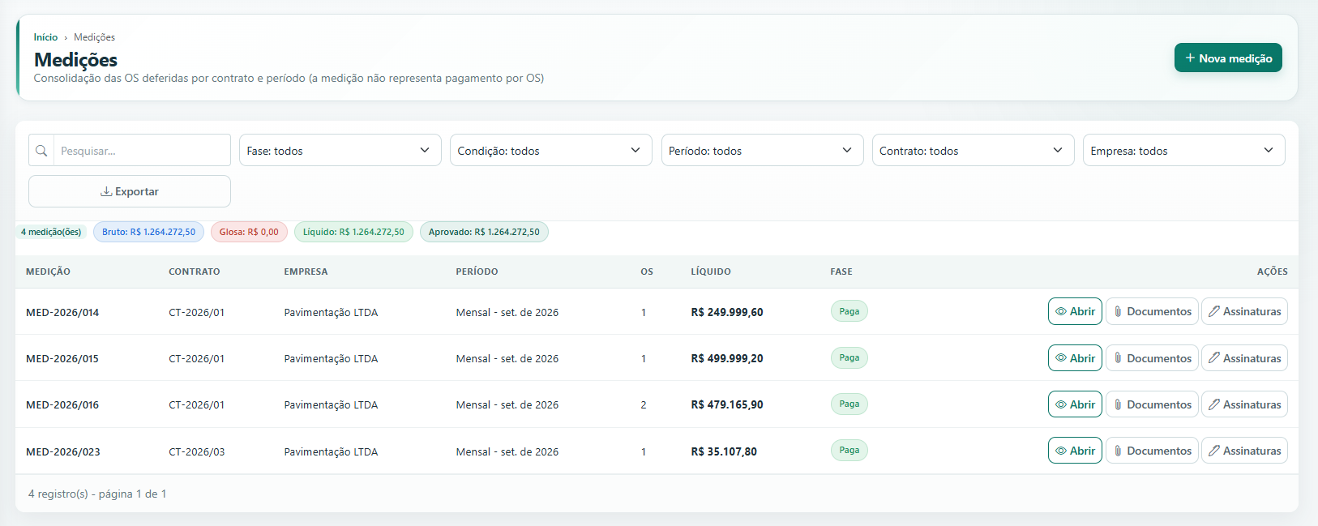Click the download icon on Exportar
The height and width of the screenshot is (526, 1318).
pyautogui.click(x=106, y=191)
